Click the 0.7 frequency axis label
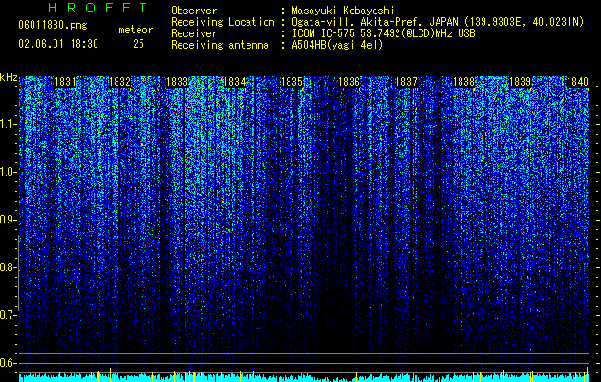This screenshot has height=382, width=601. pos(8,315)
